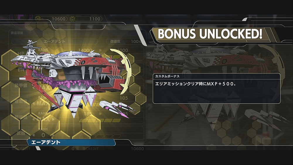
Task: Click the MAX rank stepper for 運動性
Action: pos(43,103)
